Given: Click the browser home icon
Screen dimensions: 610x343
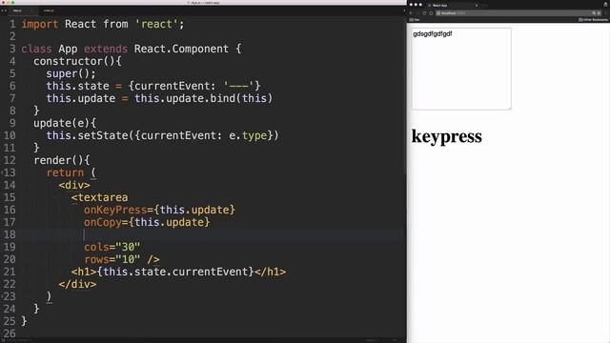Looking at the screenshot, I should point(431,13).
